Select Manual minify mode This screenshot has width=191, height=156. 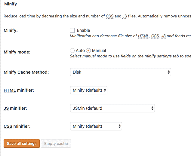point(88,50)
